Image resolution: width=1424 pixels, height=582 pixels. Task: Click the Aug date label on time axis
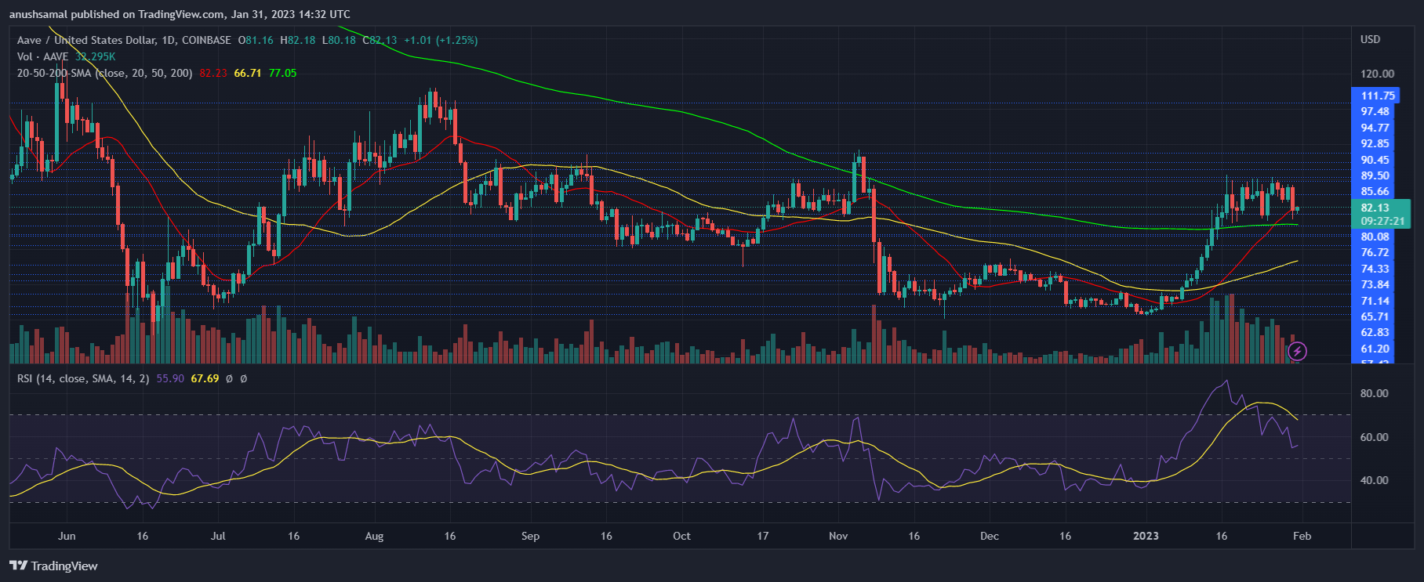(x=374, y=536)
